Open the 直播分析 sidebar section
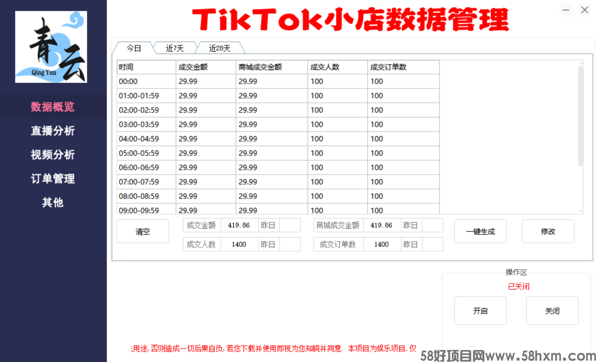The height and width of the screenshot is (362, 596). (x=53, y=131)
